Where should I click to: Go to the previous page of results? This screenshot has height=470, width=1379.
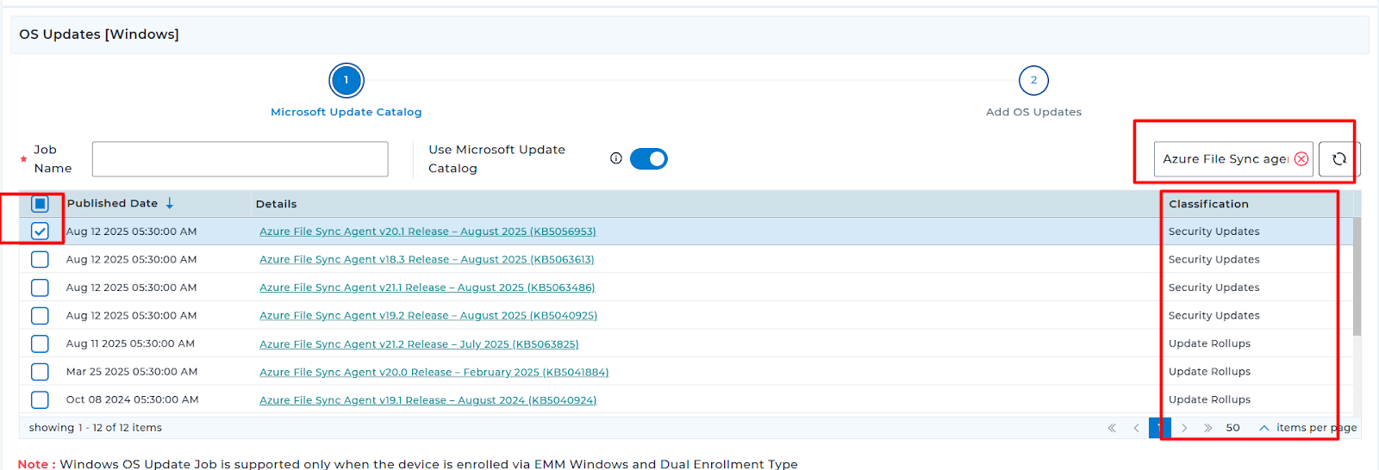pyautogui.click(x=1136, y=428)
